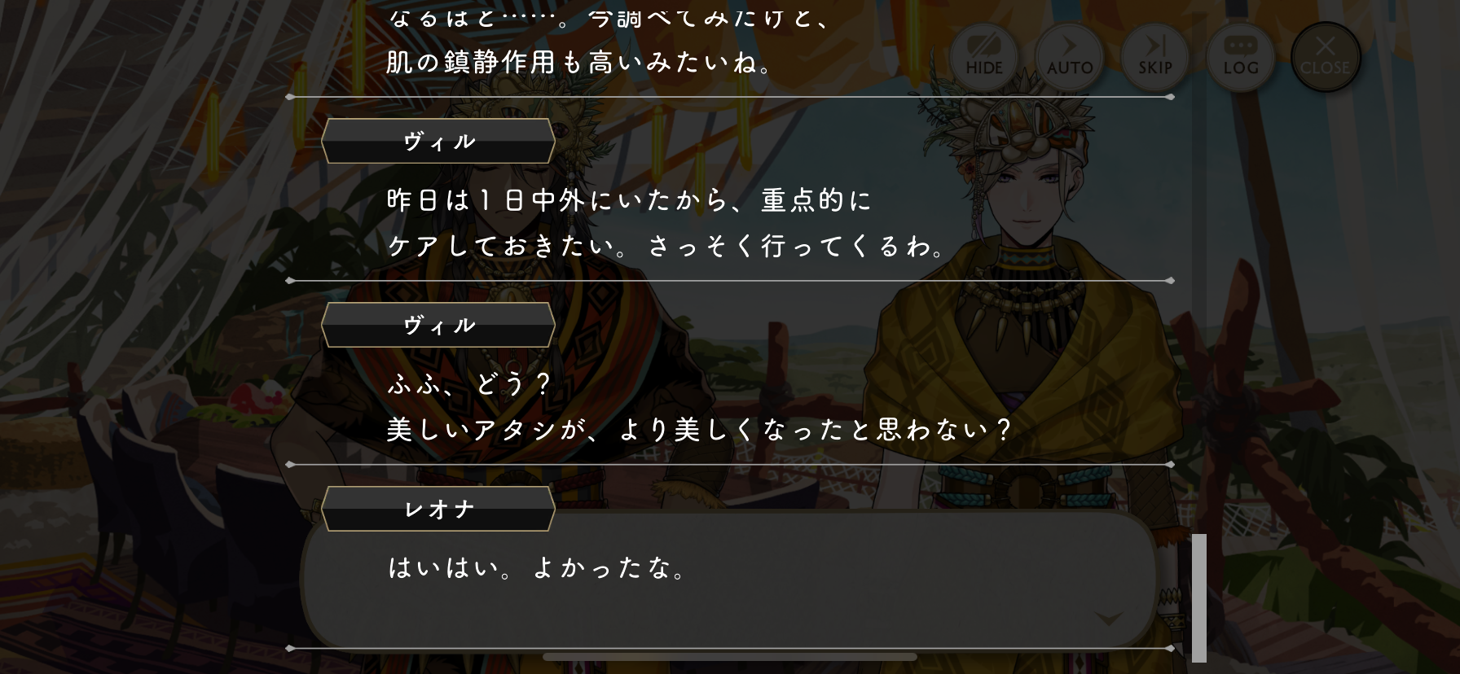Tap the レオナ name plate
Image resolution: width=1460 pixels, height=674 pixels.
[438, 510]
